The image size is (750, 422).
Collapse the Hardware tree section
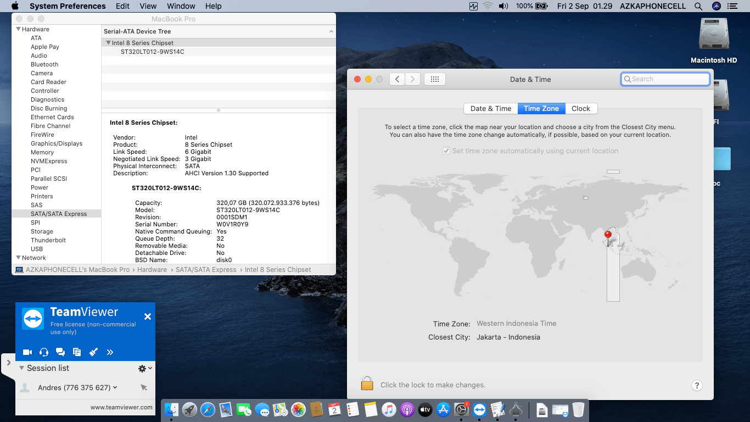(18, 29)
